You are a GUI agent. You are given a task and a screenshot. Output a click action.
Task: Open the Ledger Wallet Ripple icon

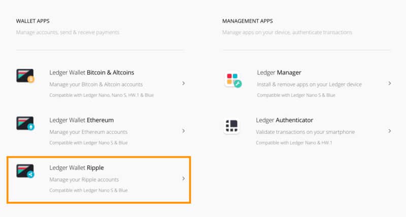pos(25,171)
